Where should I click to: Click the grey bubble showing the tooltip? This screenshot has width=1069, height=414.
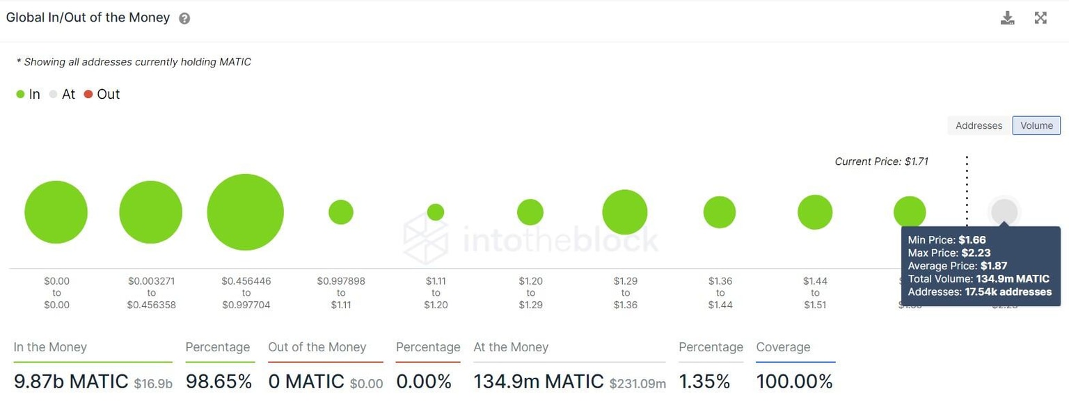pos(1004,212)
